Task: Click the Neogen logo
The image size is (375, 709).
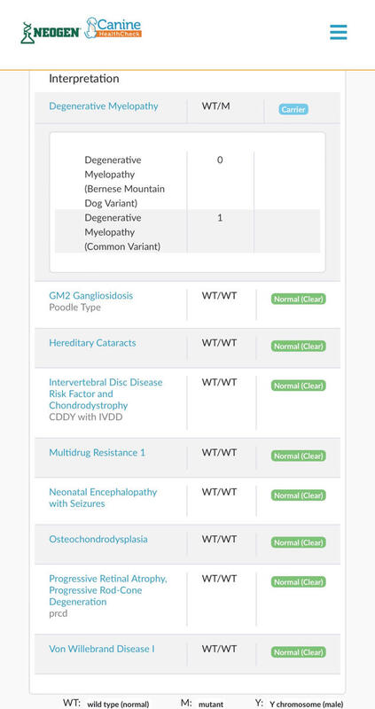Action: click(x=51, y=33)
